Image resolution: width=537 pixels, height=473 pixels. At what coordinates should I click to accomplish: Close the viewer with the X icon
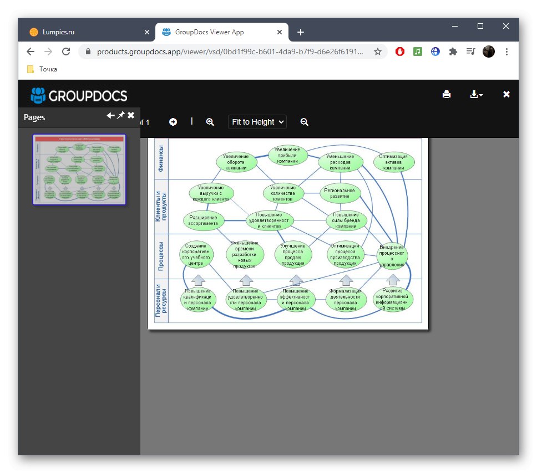click(506, 94)
